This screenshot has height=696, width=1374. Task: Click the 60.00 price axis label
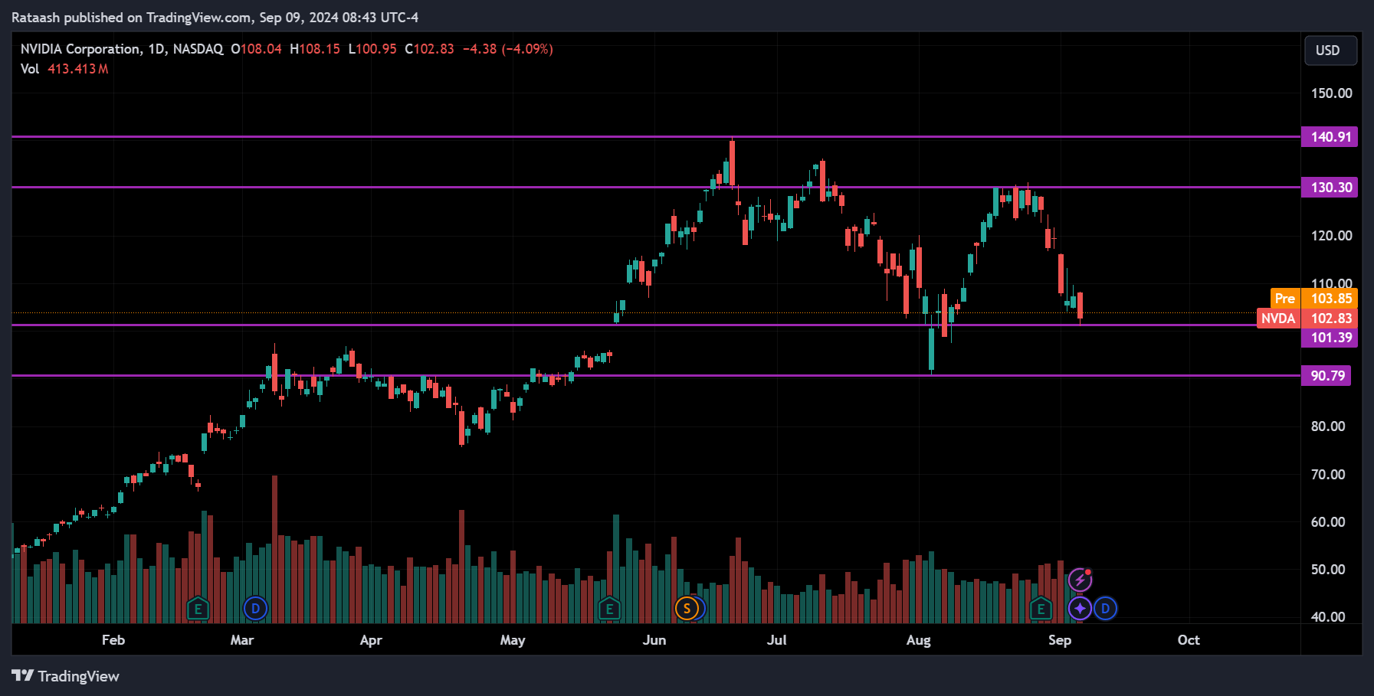point(1328,522)
